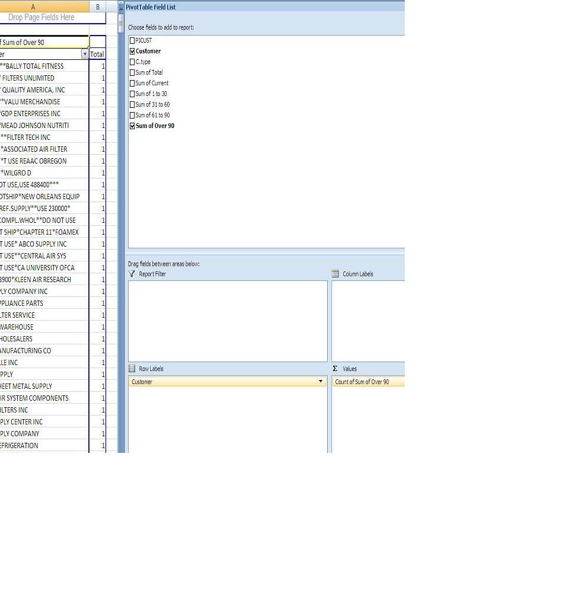Viewport: 569px width, 607px height.
Task: Open the Customer dropdown in Row Labels
Action: (321, 382)
